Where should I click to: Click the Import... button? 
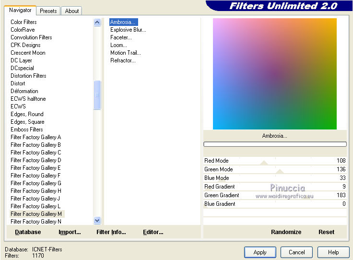tap(70, 232)
